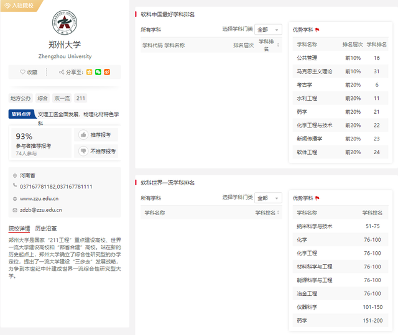Image resolution: width=398 pixels, height=335 pixels.
Task: Share via orange Weibo icon
Action: 107,72
